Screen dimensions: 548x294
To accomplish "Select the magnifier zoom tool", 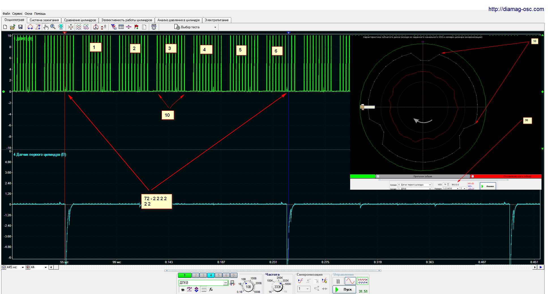I will 53,27.
